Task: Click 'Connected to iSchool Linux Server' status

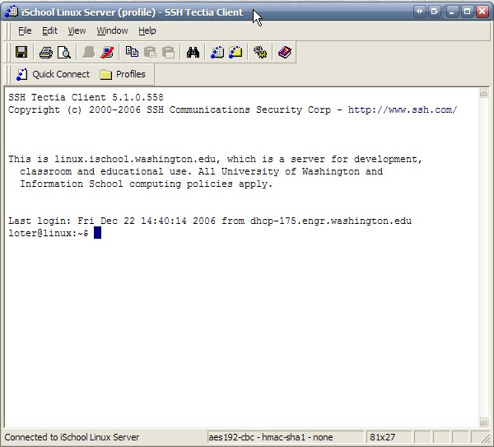Action: pyautogui.click(x=72, y=437)
